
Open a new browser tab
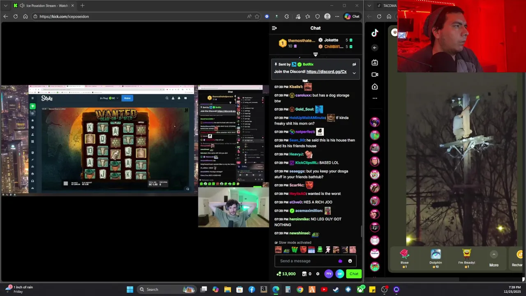[x=82, y=6]
